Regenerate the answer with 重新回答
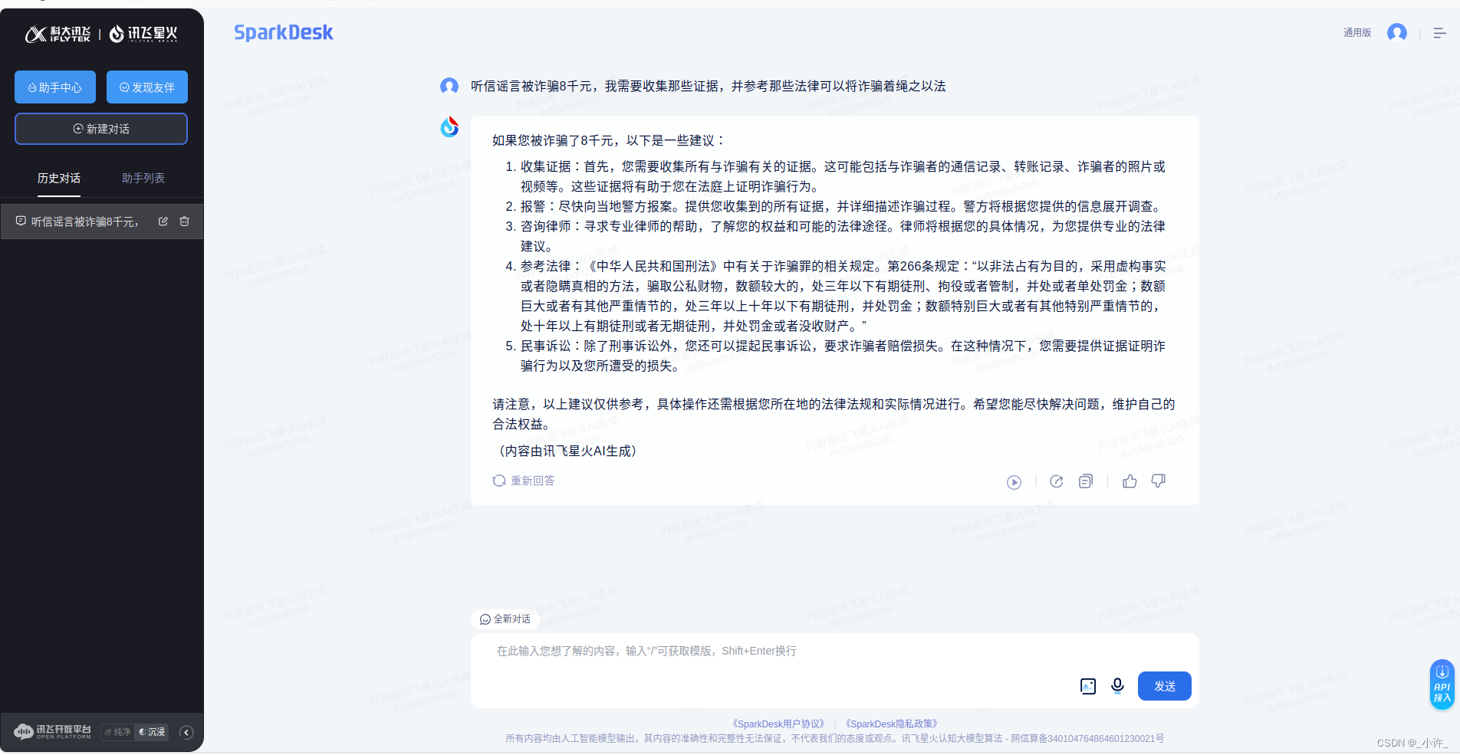 pos(524,481)
